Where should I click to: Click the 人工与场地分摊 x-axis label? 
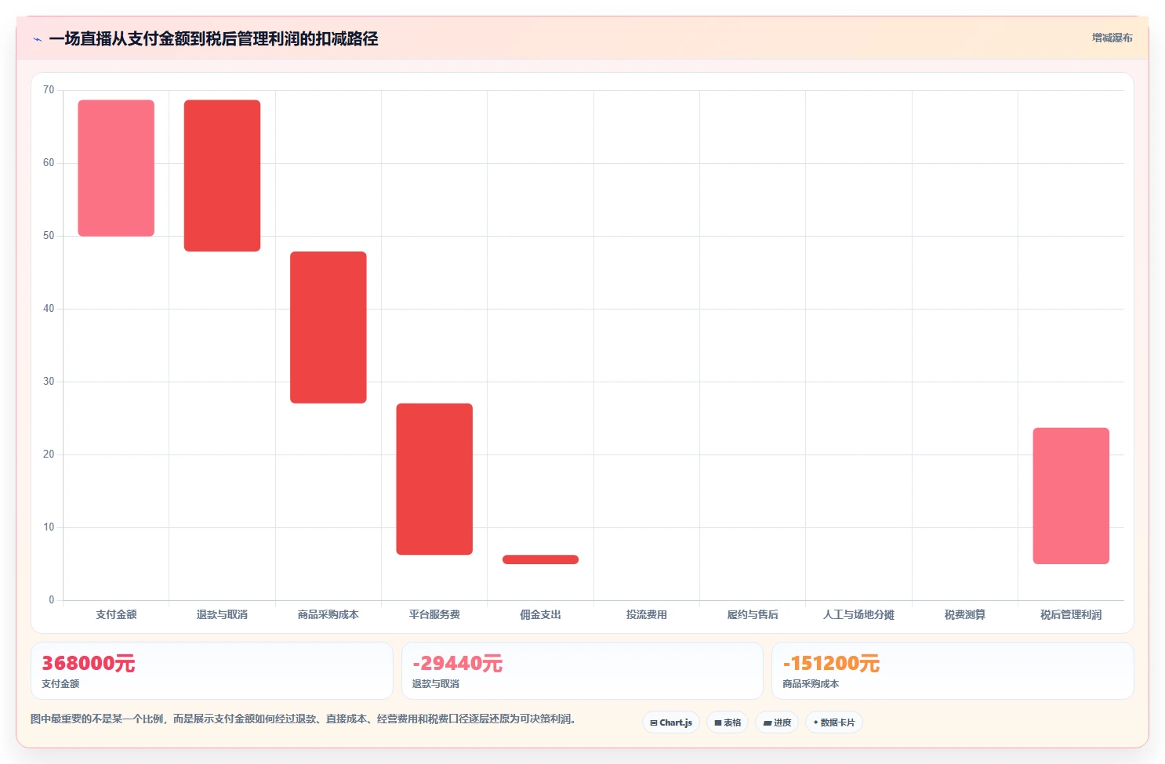pyautogui.click(x=858, y=614)
